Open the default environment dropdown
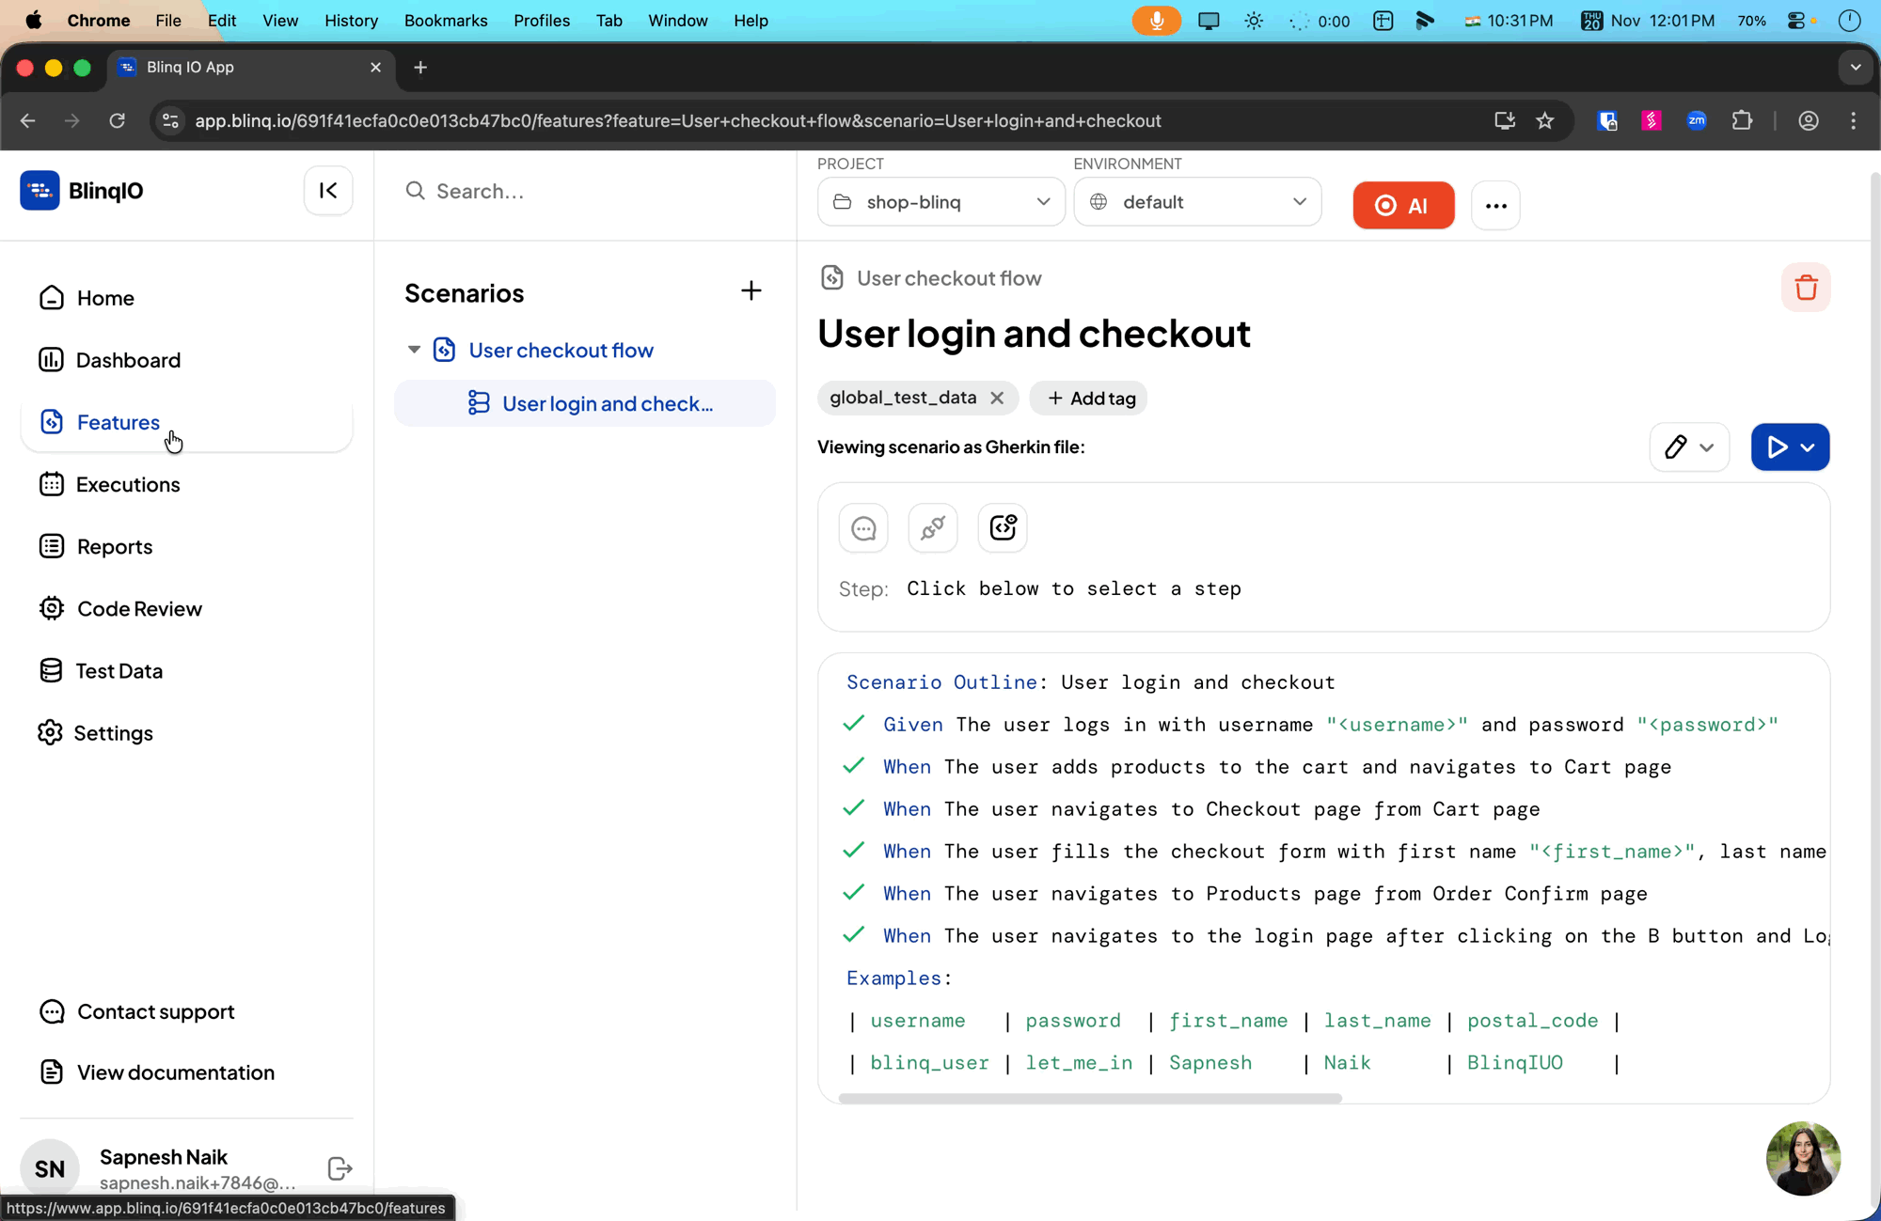 pos(1197,202)
